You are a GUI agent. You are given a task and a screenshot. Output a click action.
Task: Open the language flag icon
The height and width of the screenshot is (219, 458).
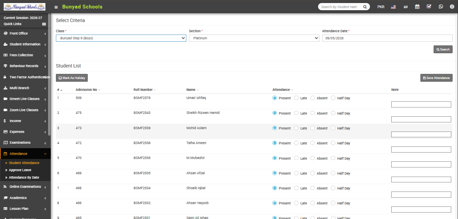pyautogui.click(x=393, y=7)
